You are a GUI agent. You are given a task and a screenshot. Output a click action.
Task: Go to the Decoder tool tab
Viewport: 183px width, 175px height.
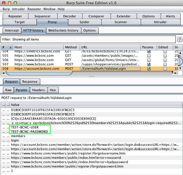point(69,16)
